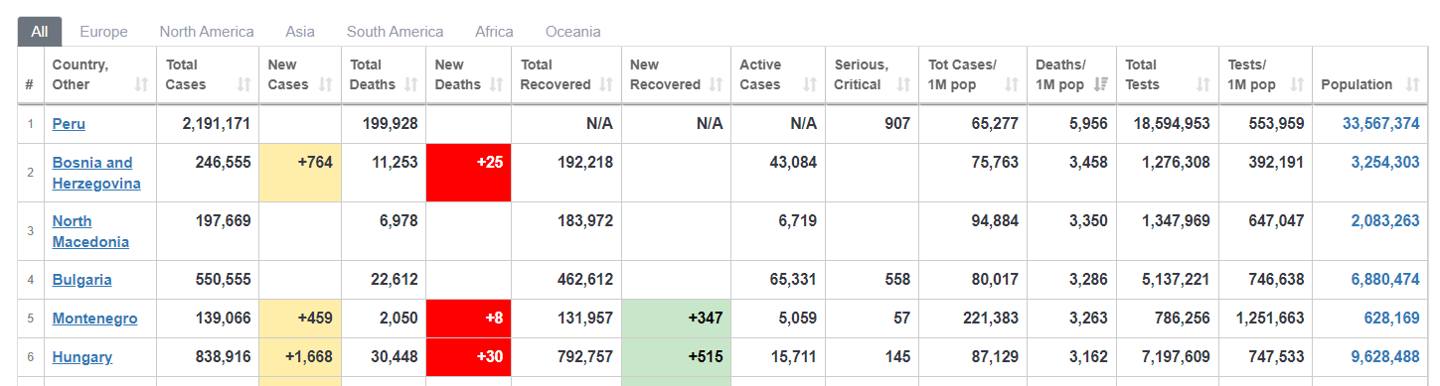This screenshot has width=1440, height=386.
Task: Click the green +347 new recovered cell
Action: tap(676, 319)
